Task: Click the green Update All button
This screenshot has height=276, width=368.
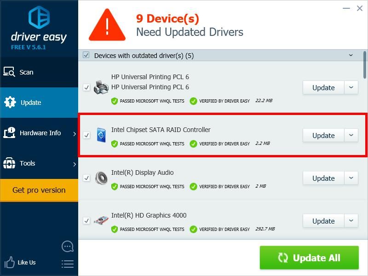Action: (309, 258)
